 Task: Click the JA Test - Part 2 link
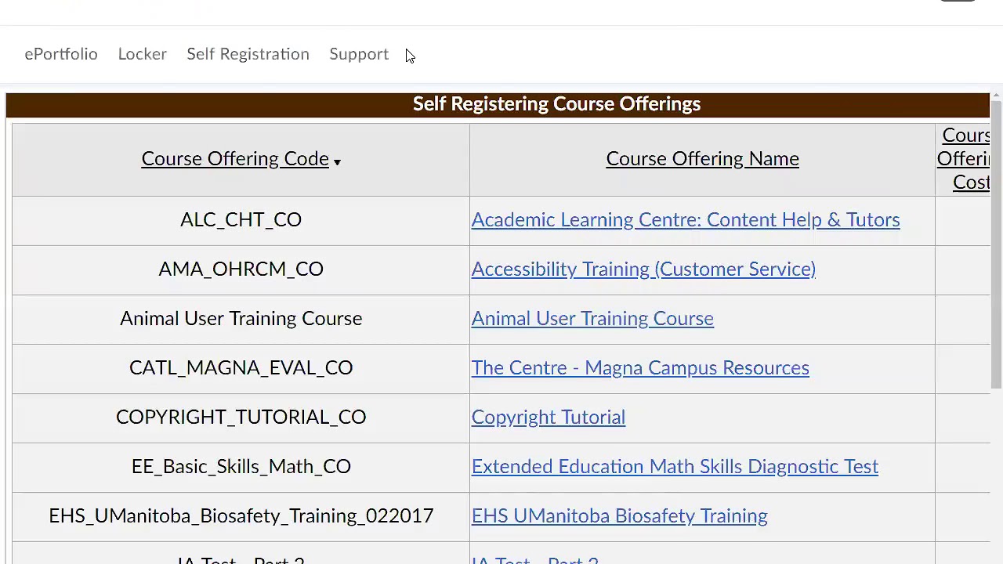pyautogui.click(x=534, y=559)
